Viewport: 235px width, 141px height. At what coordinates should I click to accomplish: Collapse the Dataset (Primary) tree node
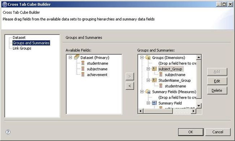point(70,58)
